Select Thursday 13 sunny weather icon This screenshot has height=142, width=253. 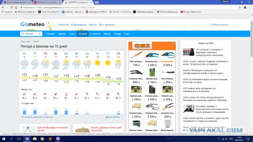[97, 63]
